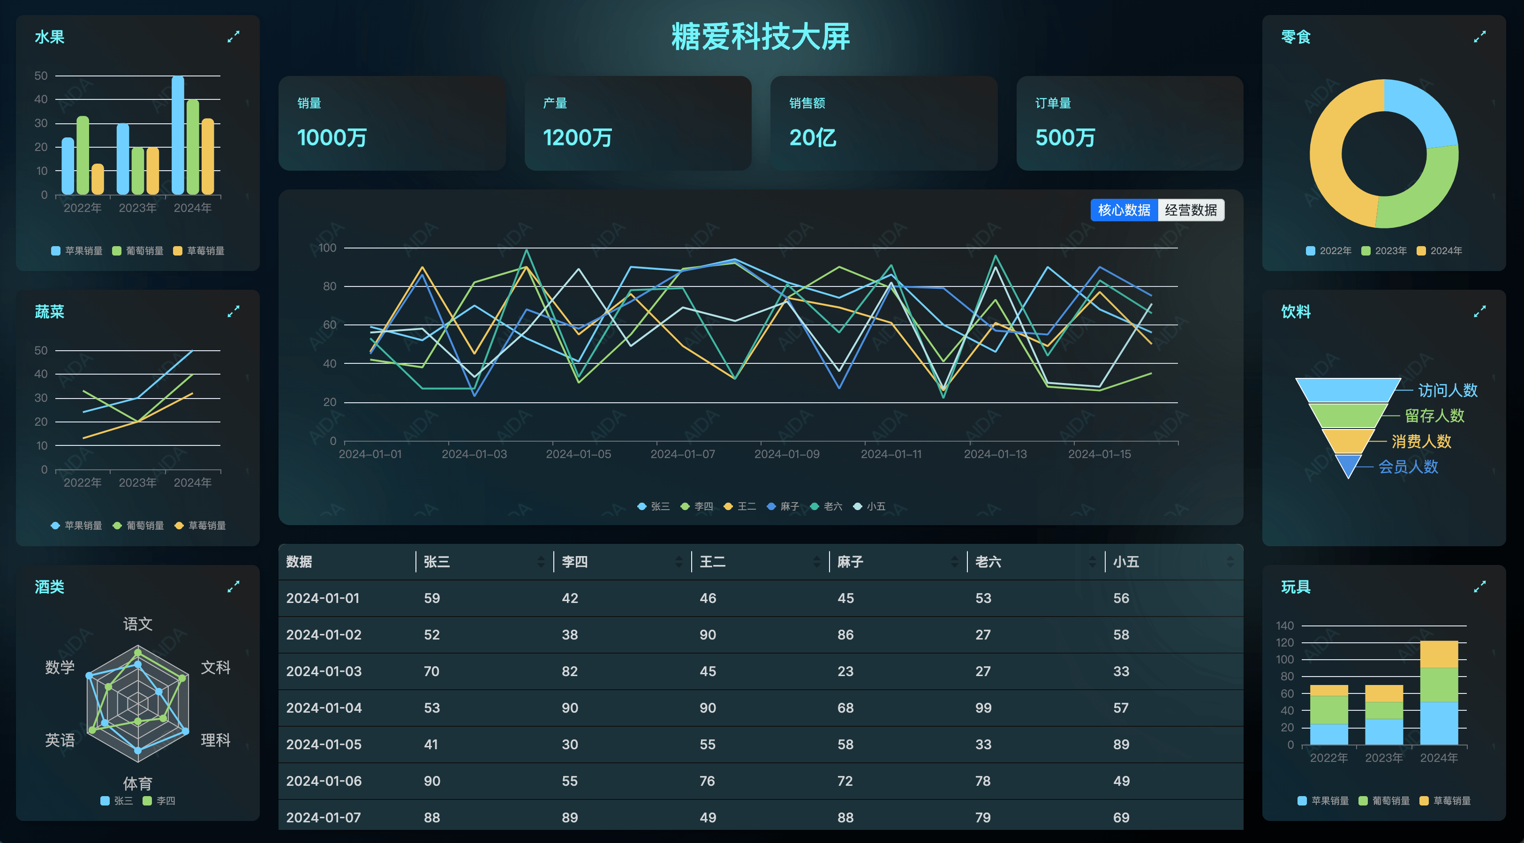The width and height of the screenshot is (1524, 843).
Task: Toggle 小五 series in main line chart legend
Action: click(x=870, y=506)
